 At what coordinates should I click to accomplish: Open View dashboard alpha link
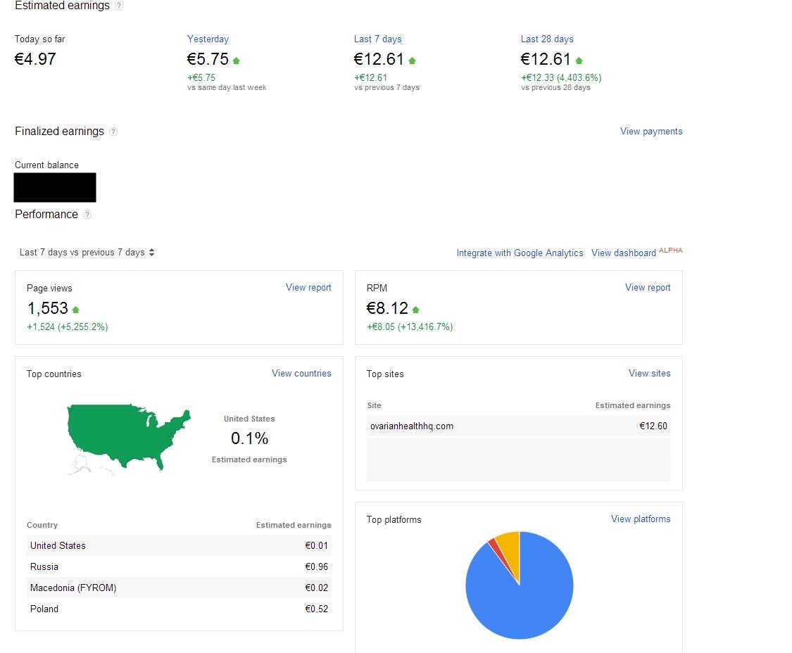coord(624,253)
